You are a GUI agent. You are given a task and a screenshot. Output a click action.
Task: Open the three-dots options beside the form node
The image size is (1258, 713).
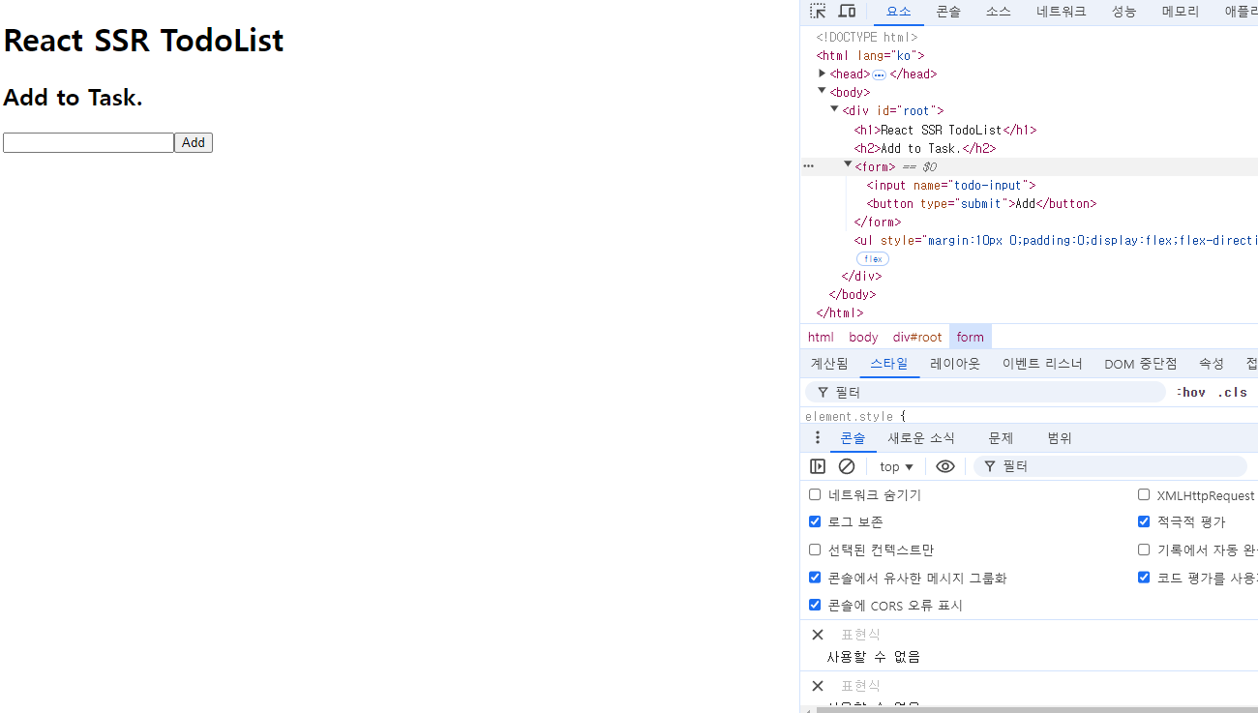click(x=809, y=166)
